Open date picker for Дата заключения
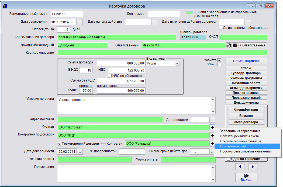This screenshot has width=283, height=187. (80, 22)
